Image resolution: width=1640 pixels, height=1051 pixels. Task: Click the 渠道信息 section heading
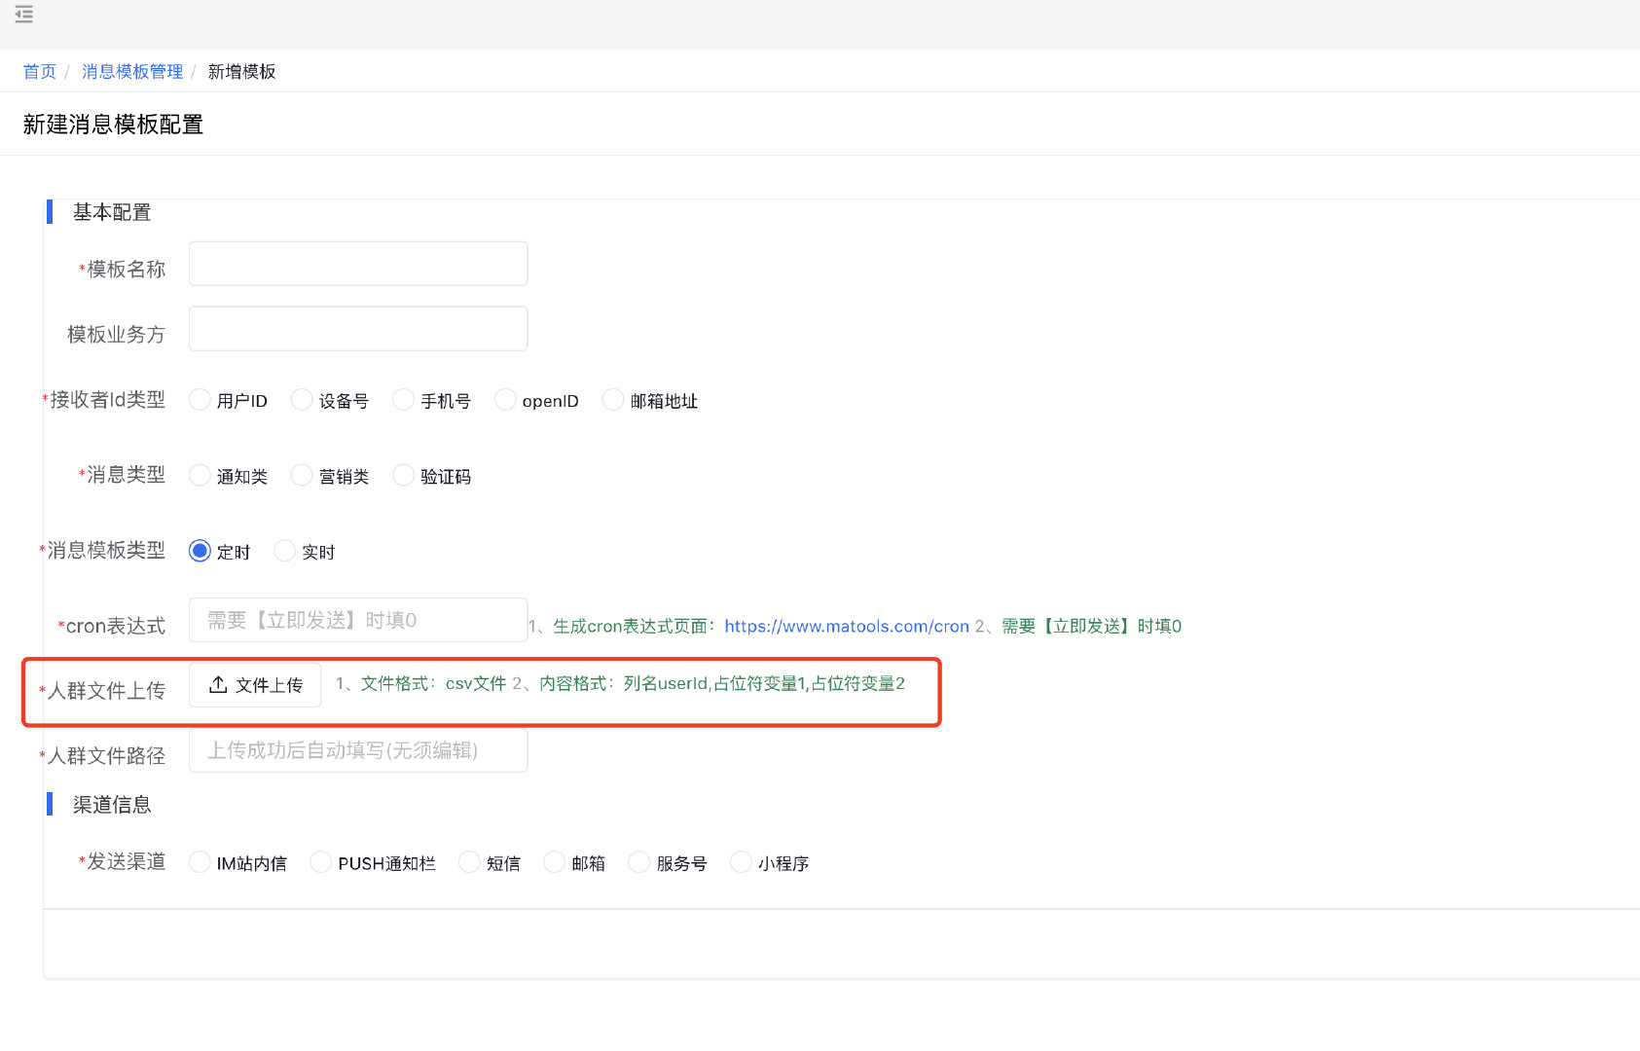pyautogui.click(x=112, y=805)
